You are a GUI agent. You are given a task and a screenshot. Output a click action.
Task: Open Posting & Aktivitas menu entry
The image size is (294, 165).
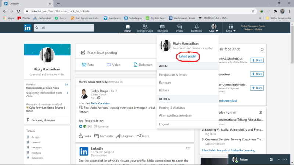[172, 107]
